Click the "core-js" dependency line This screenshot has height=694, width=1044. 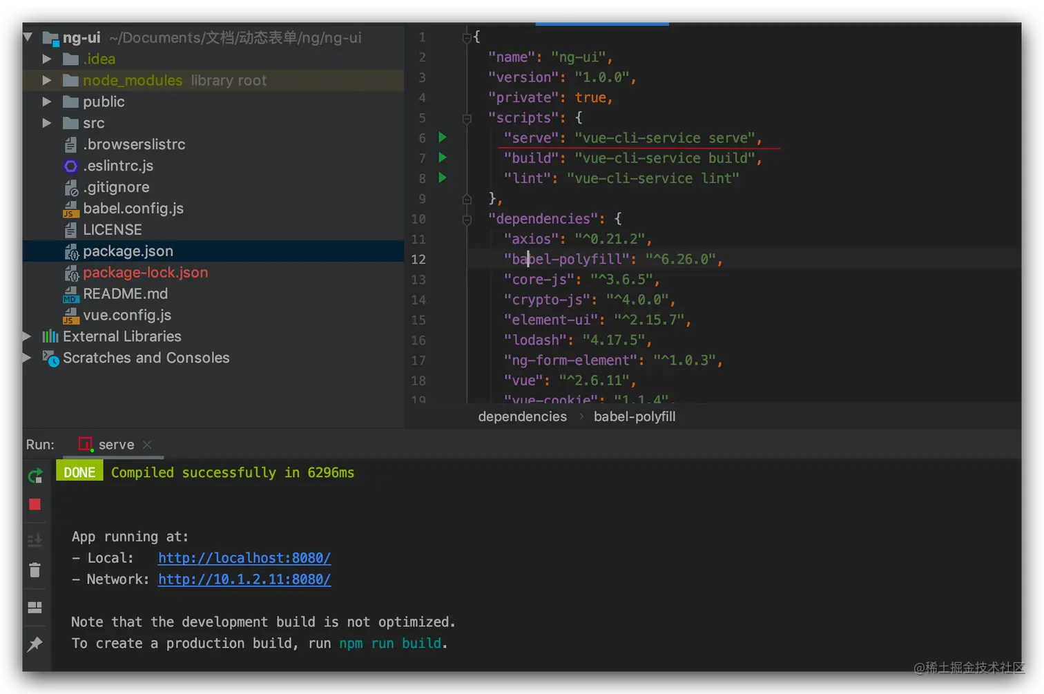click(x=581, y=280)
